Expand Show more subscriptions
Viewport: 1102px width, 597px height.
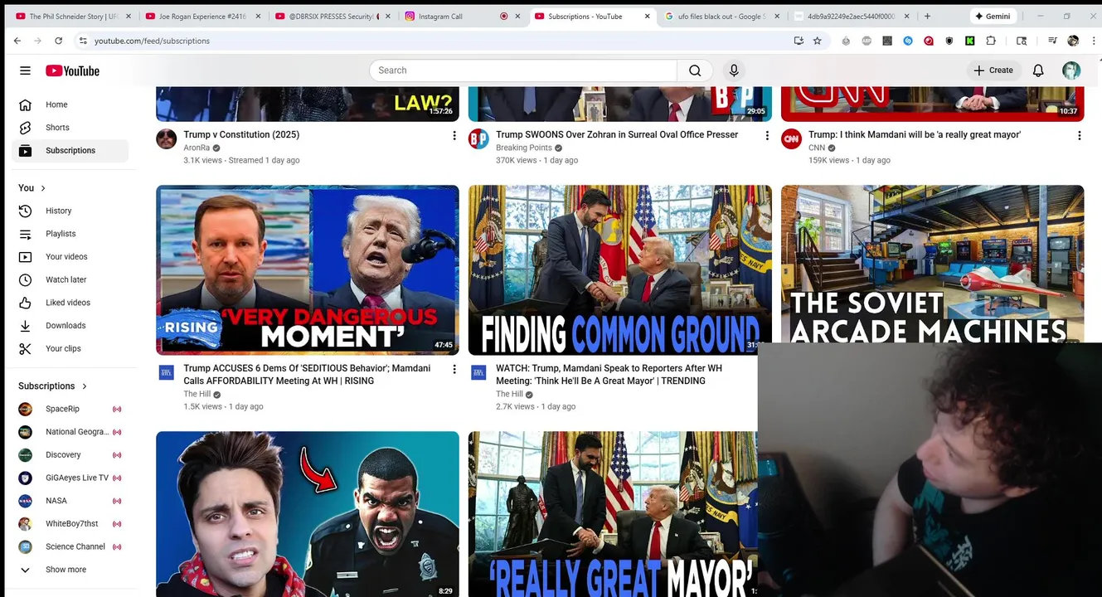pyautogui.click(x=70, y=570)
